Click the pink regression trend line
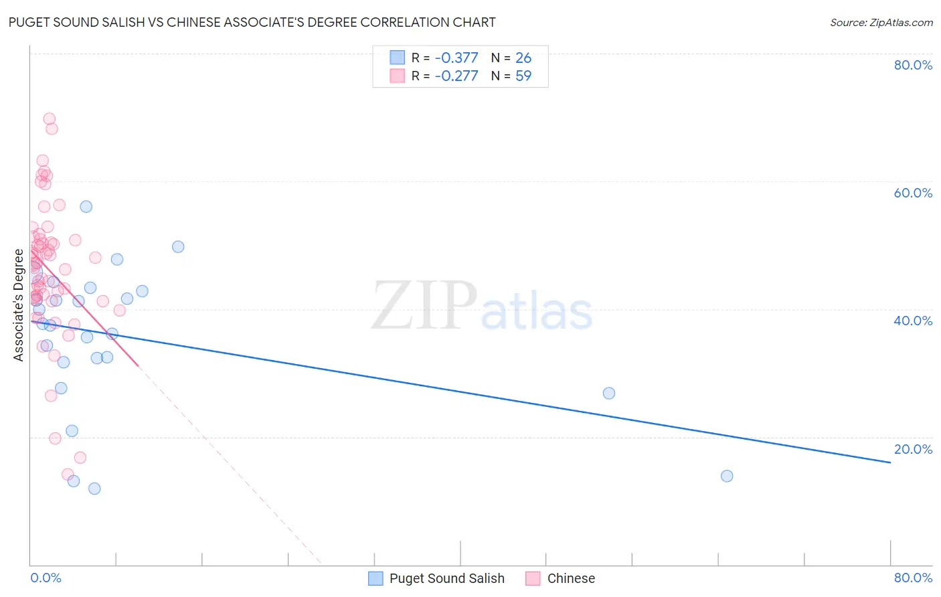 tap(84, 309)
